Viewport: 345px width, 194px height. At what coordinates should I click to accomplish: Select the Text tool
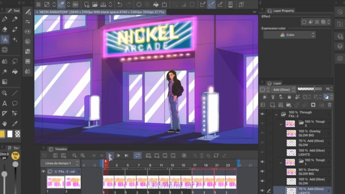pos(5,103)
